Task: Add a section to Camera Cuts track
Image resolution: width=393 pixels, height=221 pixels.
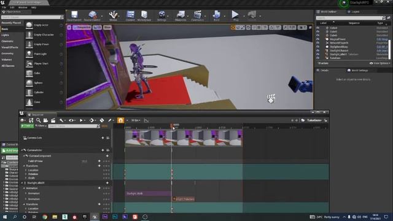Action: pos(103,138)
